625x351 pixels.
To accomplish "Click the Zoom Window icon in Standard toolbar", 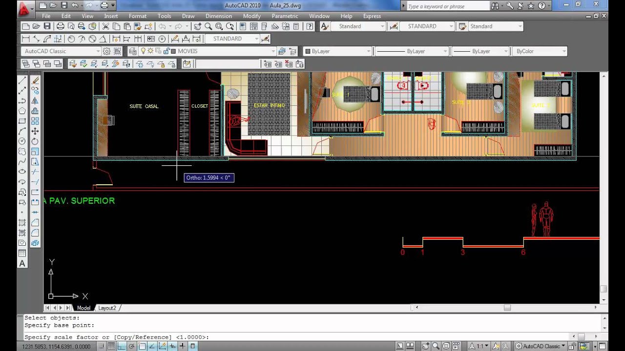I will click(x=219, y=26).
